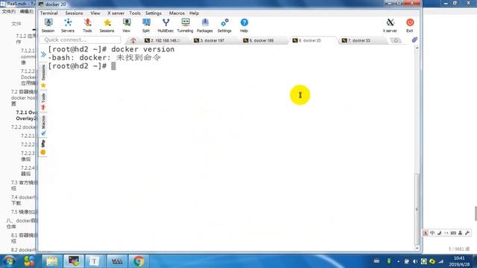
Task: Open the Settings menu
Action: pyautogui.click(x=154, y=13)
